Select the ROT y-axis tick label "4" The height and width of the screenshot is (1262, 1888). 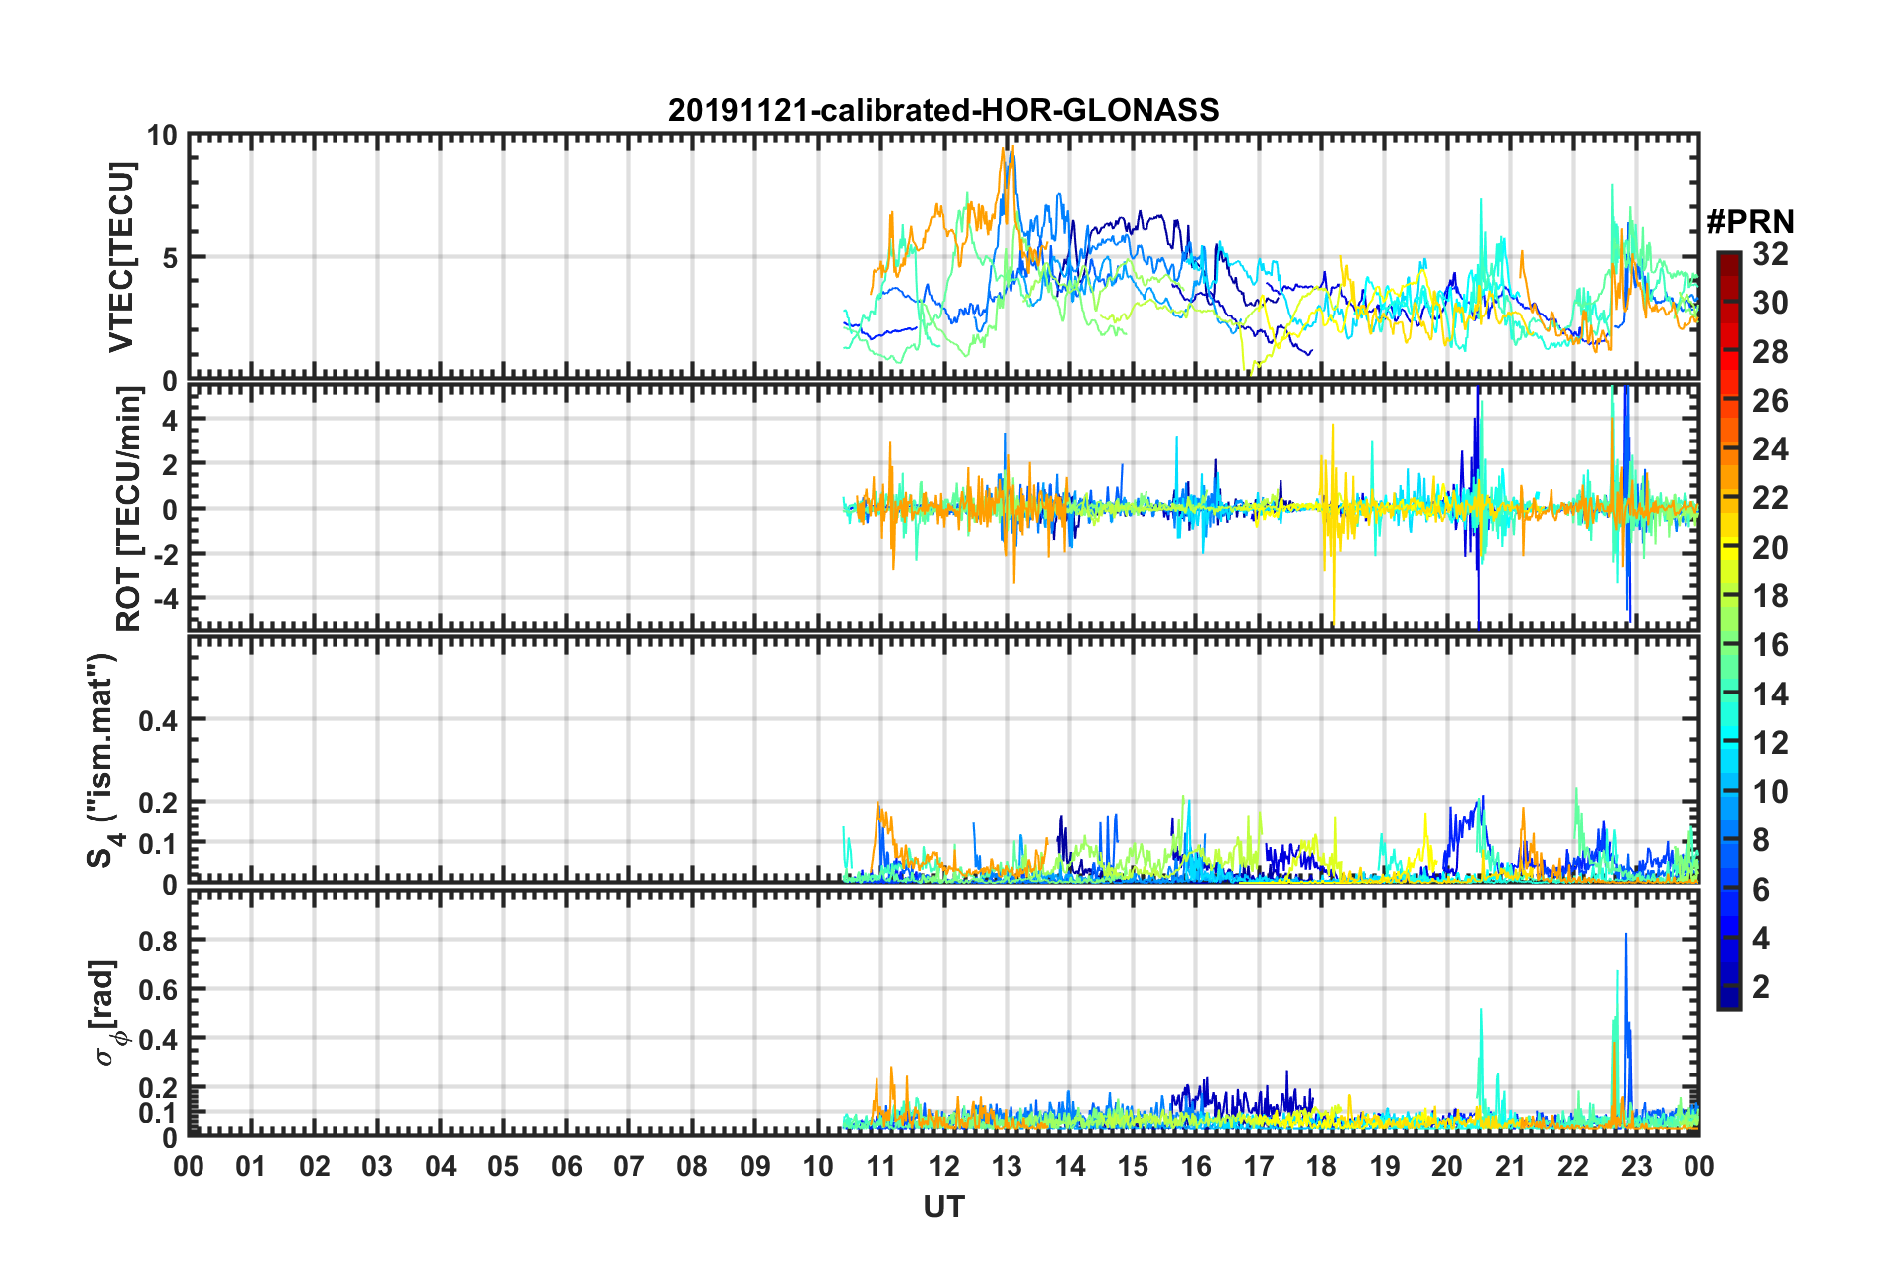coord(169,420)
